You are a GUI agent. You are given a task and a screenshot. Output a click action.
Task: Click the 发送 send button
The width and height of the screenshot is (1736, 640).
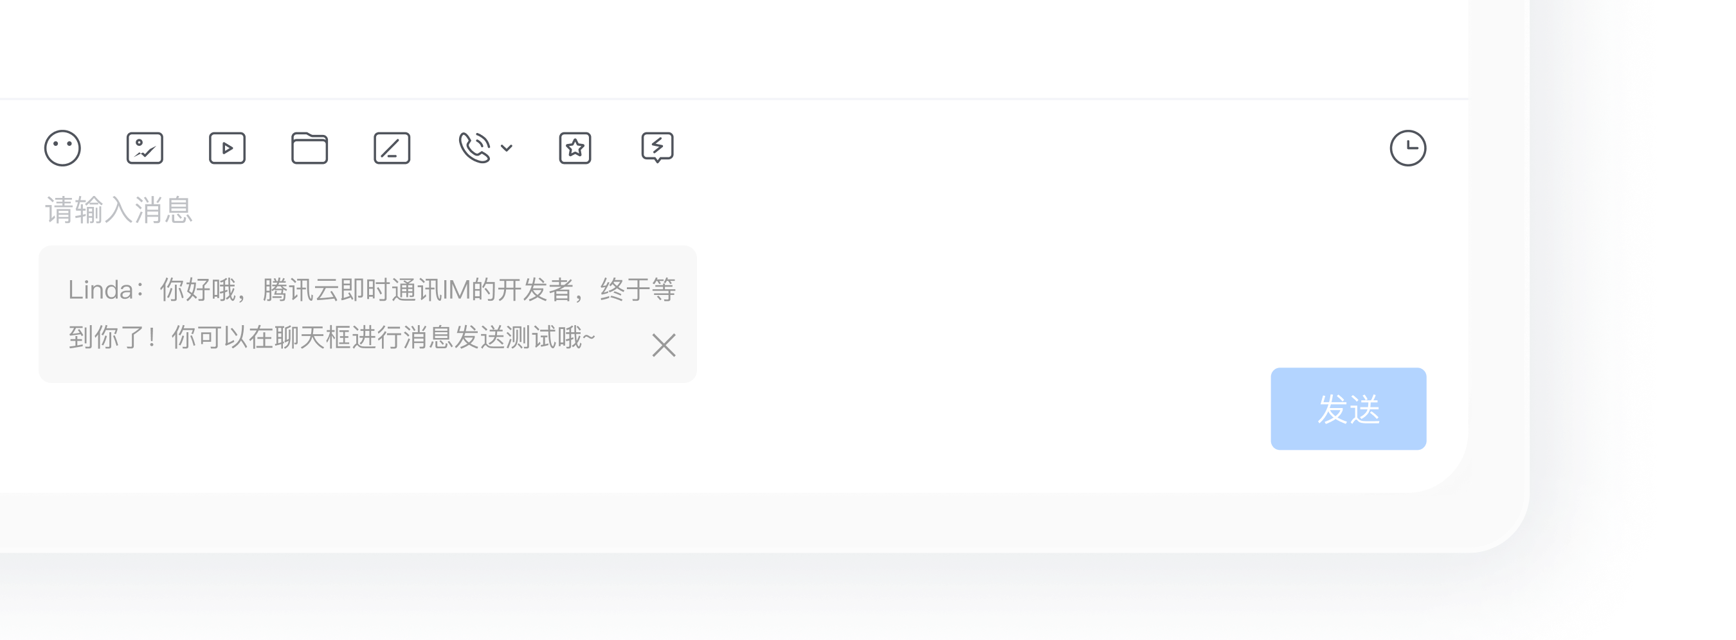(1348, 409)
